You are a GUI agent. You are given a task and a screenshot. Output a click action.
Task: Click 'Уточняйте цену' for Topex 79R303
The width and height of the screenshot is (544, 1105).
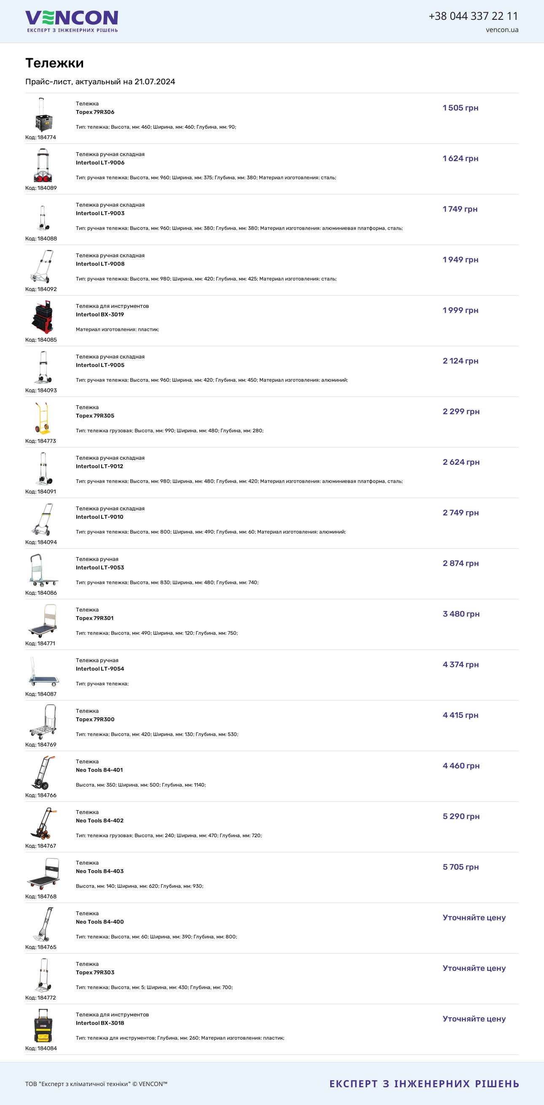[x=474, y=968]
